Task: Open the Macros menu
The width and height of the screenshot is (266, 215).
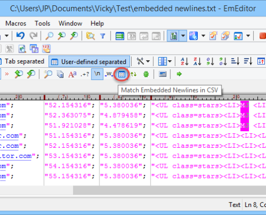Action: [x=16, y=24]
